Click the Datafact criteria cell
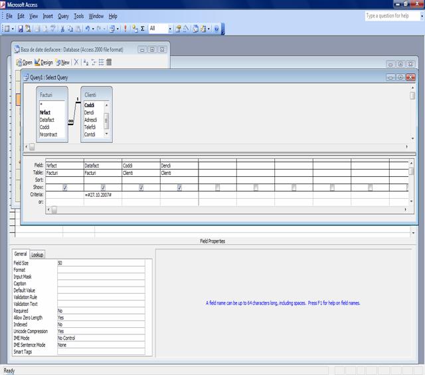The height and width of the screenshot is (375, 425). click(103, 195)
